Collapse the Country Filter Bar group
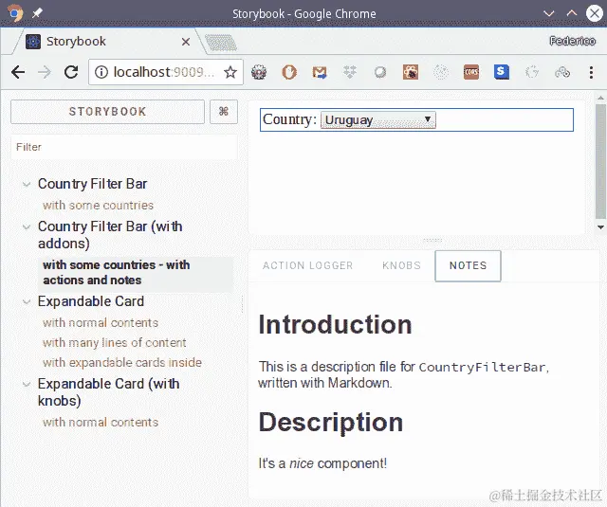 [92, 184]
